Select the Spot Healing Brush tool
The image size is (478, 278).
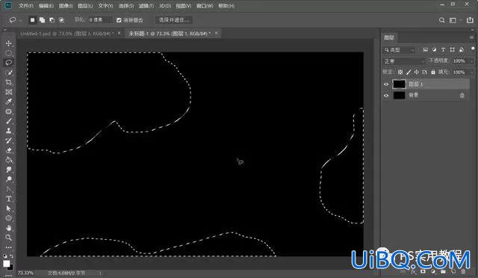coord(8,111)
